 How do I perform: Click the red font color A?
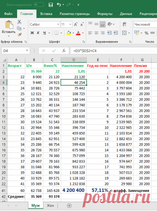[x=78, y=33]
